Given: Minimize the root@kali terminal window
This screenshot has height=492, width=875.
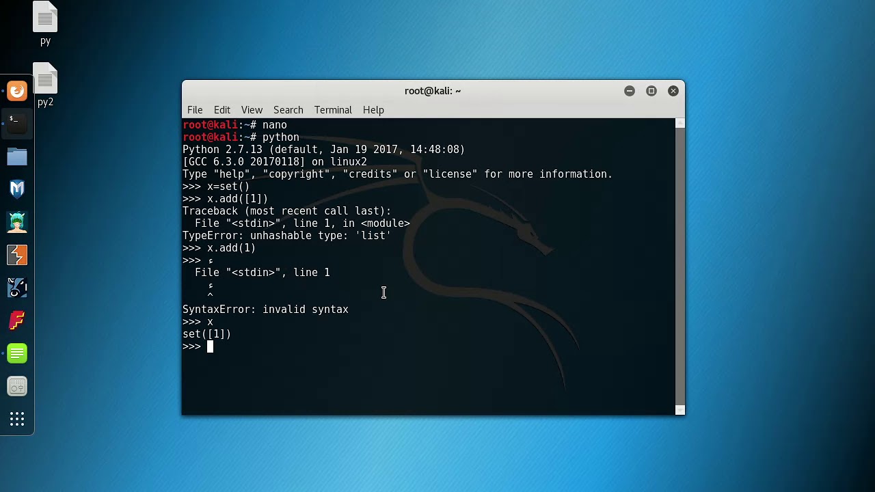Looking at the screenshot, I should pyautogui.click(x=630, y=91).
